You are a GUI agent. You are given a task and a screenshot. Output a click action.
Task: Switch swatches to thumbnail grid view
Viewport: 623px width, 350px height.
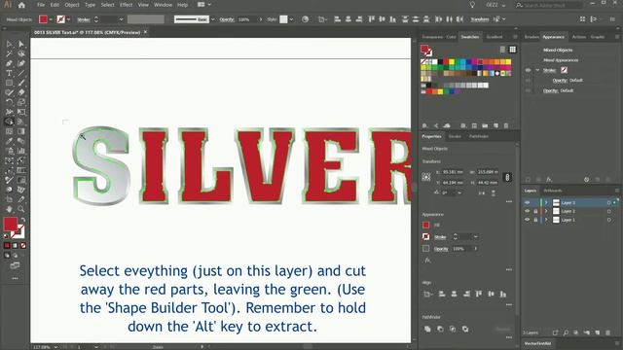coord(513,50)
